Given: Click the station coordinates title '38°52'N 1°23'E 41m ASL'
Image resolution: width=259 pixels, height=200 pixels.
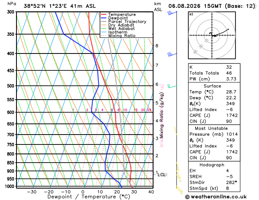Looking at the screenshot, I should (60, 6).
